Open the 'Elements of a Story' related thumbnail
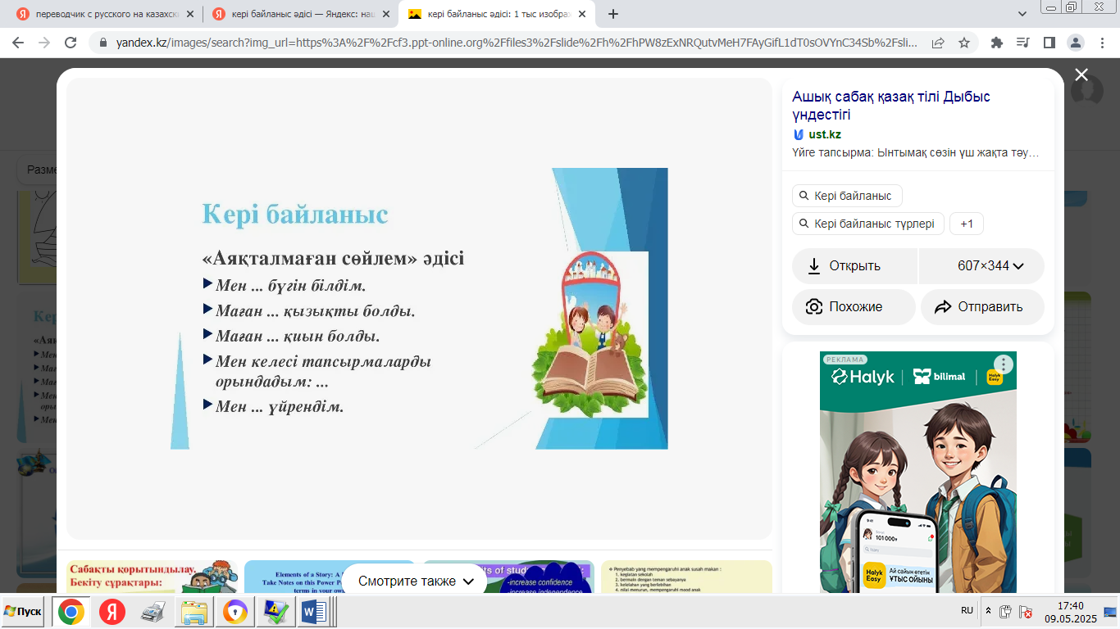This screenshot has width=1120, height=629. (x=330, y=577)
